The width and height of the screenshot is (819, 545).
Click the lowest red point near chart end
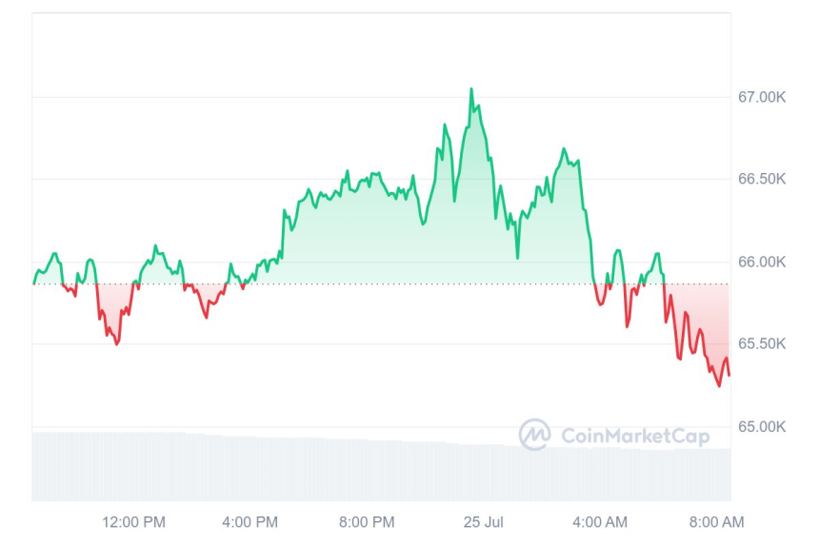[718, 385]
